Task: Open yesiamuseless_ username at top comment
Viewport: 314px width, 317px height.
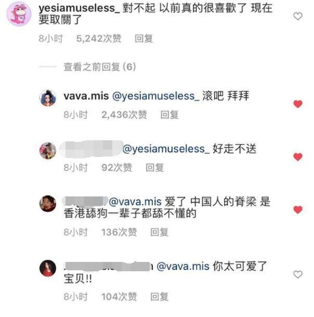Action: (x=79, y=8)
